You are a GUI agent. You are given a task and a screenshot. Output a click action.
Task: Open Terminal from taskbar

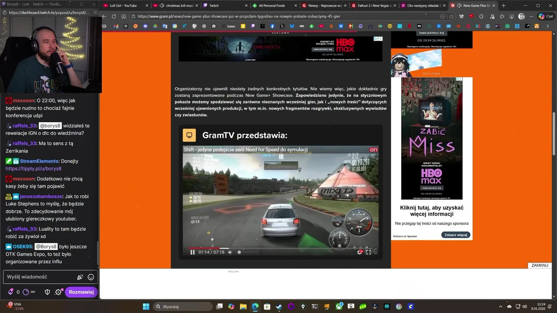click(315, 306)
